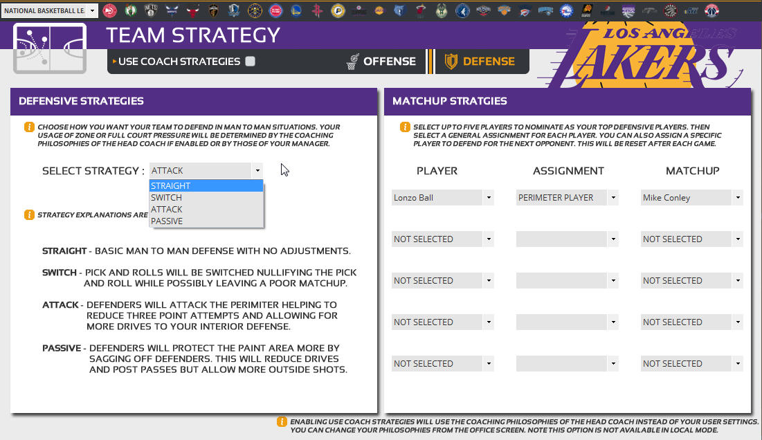Switch to the Defense tab

point(480,61)
